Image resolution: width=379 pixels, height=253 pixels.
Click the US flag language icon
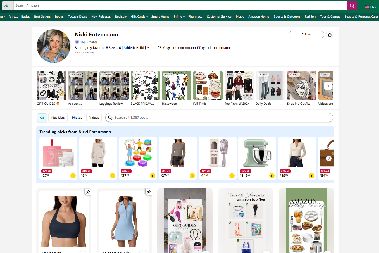pyautogui.click(x=367, y=7)
